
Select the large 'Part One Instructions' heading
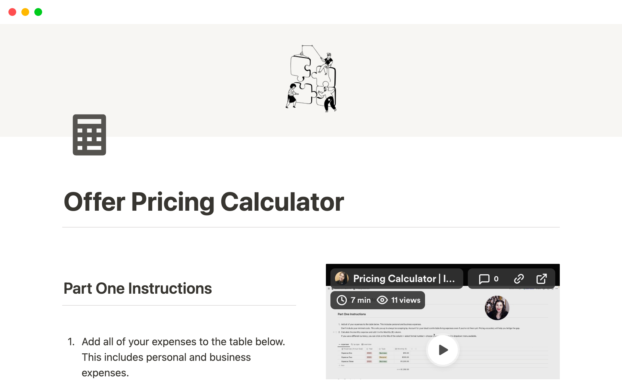click(138, 289)
